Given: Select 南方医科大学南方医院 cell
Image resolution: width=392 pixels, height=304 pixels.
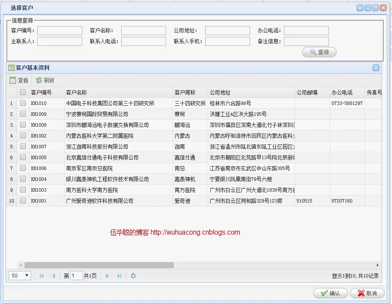Looking at the screenshot, I should (118, 190).
